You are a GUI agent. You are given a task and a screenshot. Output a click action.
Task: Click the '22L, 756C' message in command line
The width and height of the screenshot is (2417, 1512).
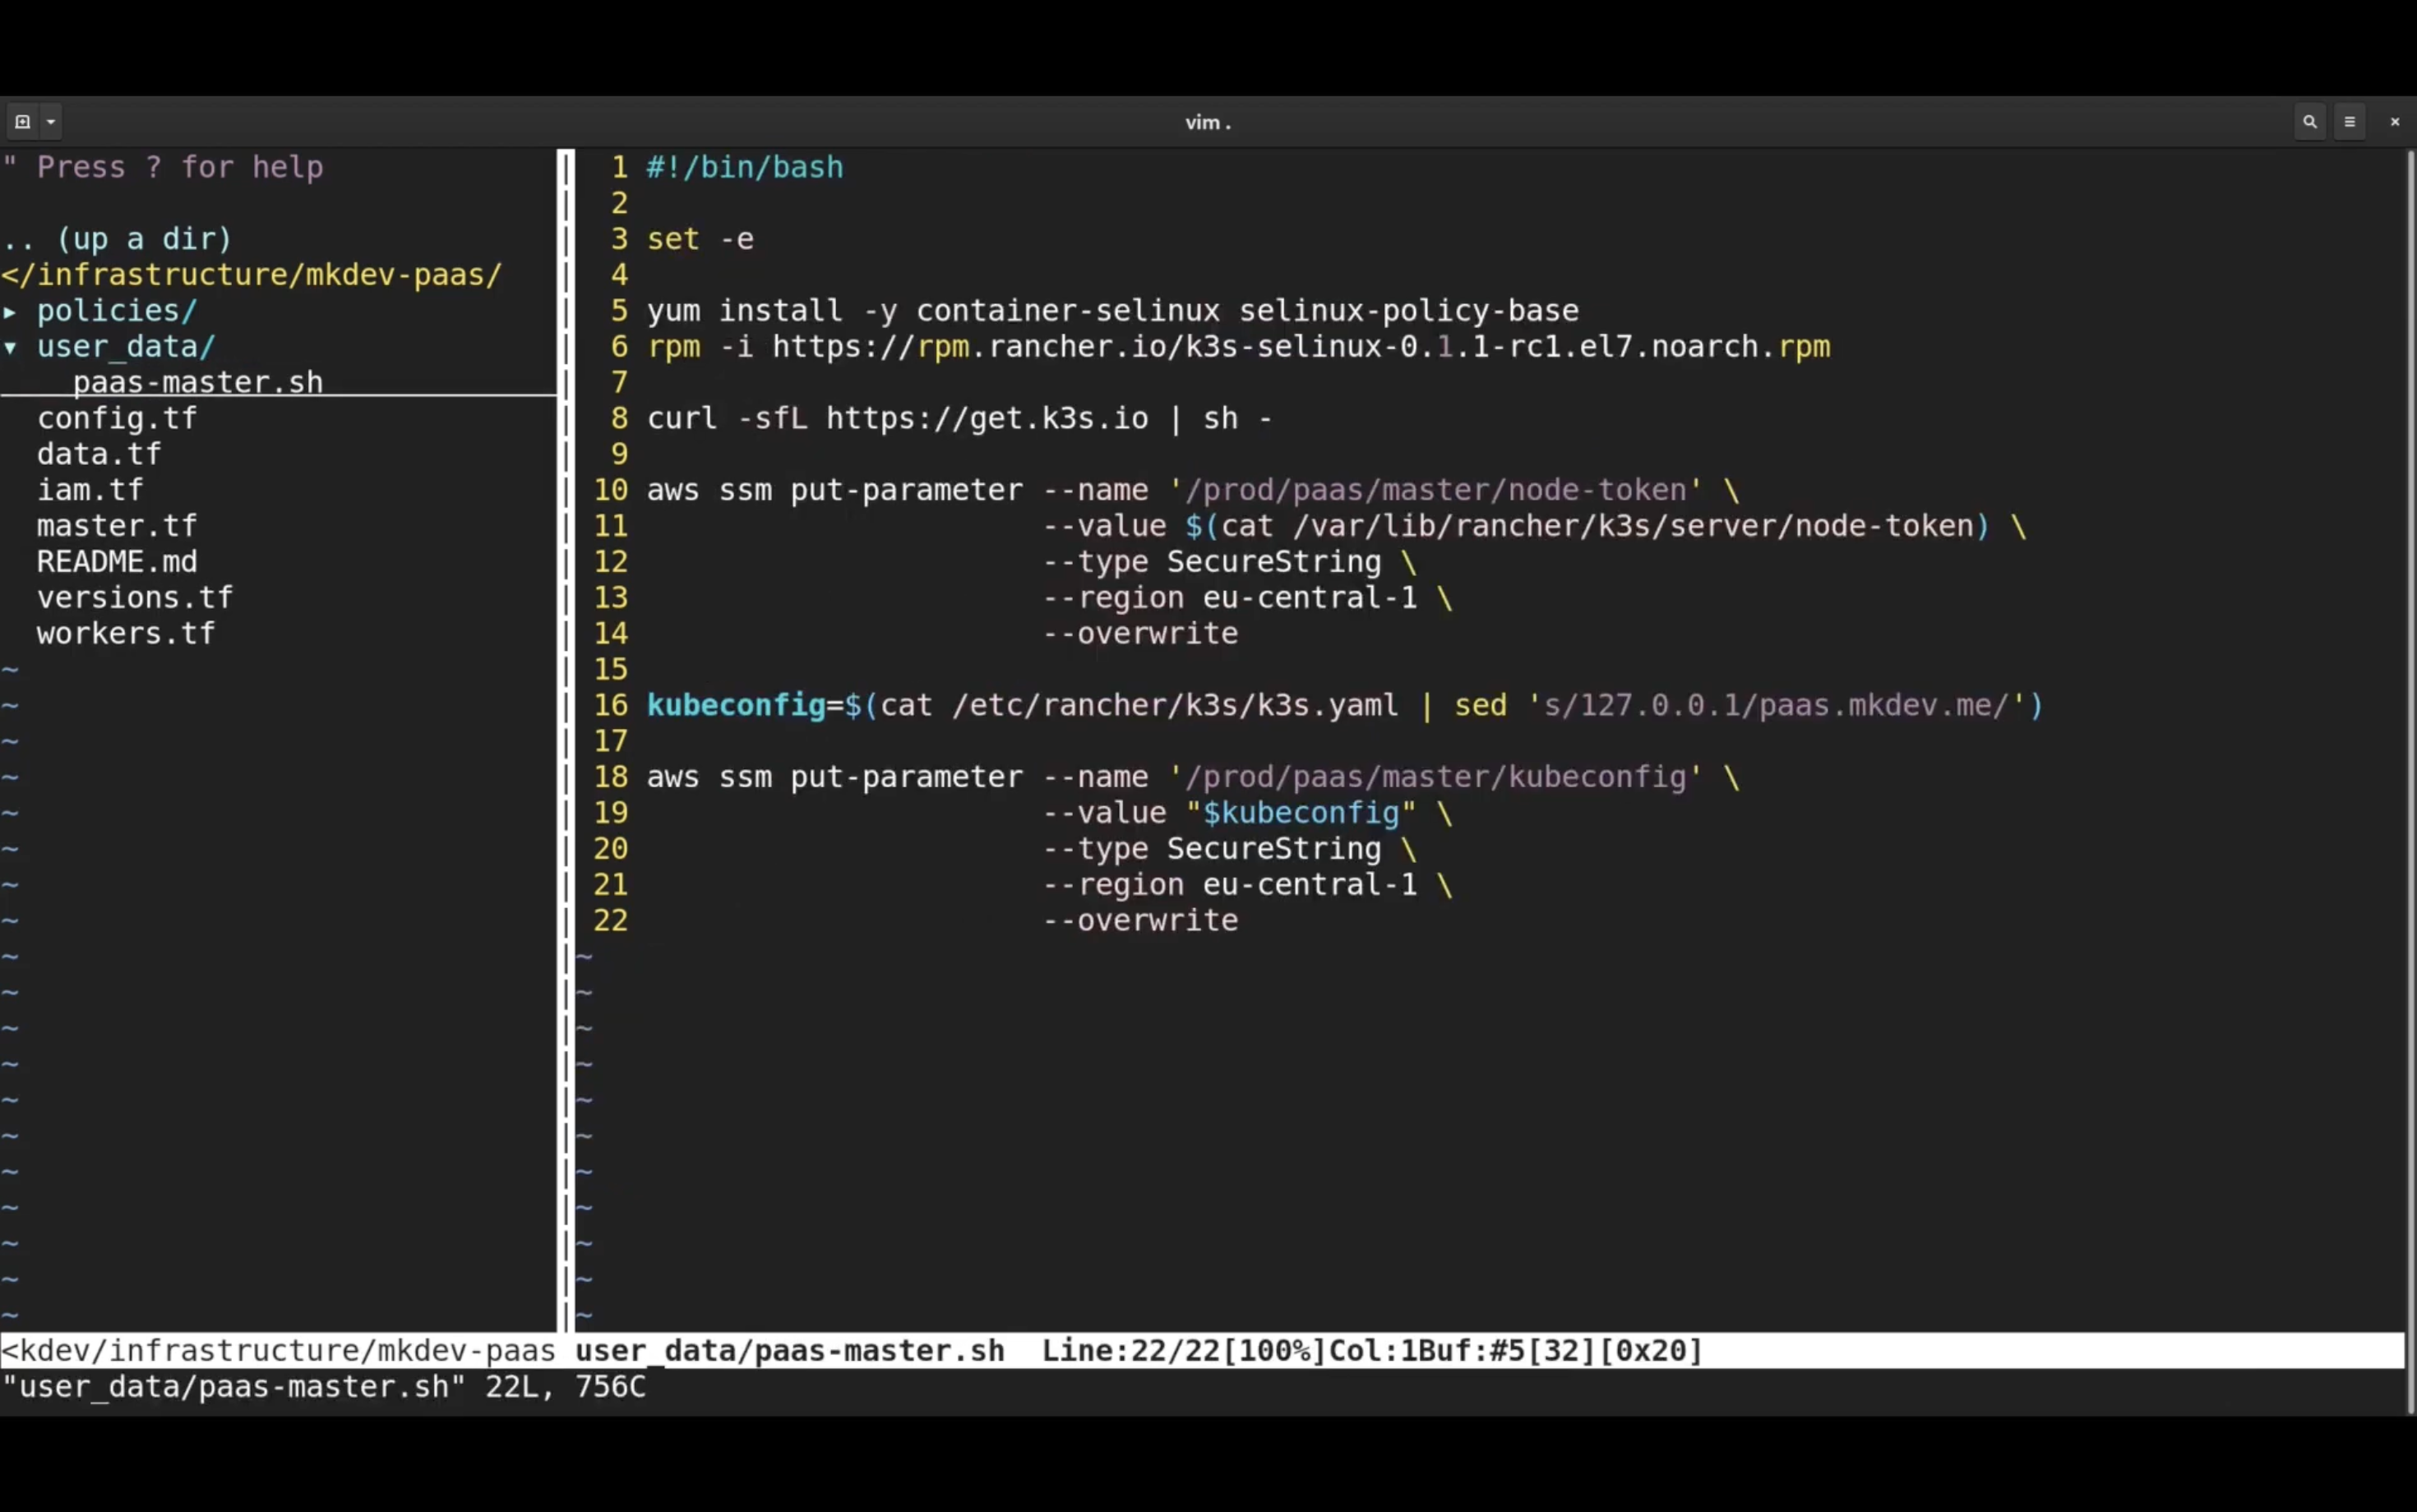click(566, 1387)
